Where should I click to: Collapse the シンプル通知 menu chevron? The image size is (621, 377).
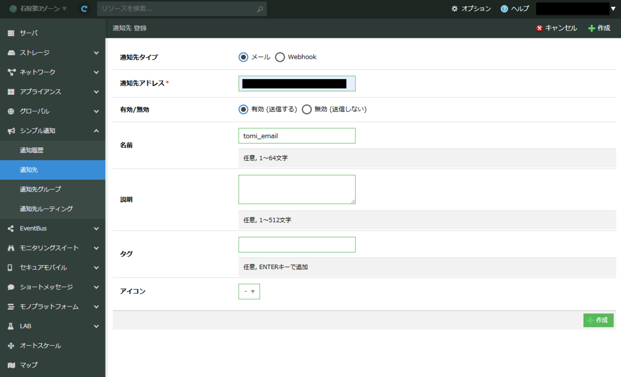pyautogui.click(x=96, y=131)
